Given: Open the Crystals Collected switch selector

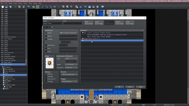Looking at the screenshot, I should click(x=68, y=33).
